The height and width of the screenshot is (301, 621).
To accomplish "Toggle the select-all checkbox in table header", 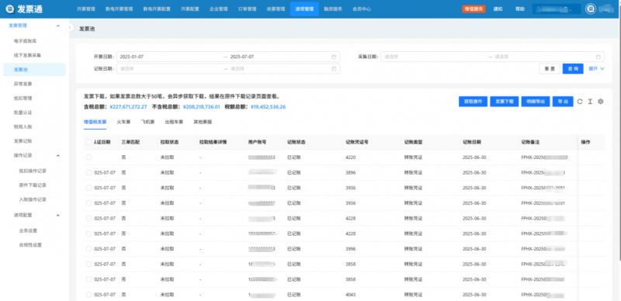I will click(88, 142).
